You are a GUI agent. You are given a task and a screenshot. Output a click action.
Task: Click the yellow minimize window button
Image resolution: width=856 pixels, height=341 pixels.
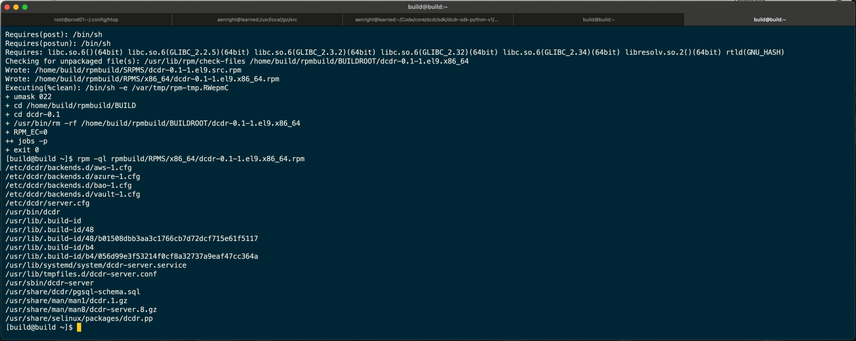tap(16, 7)
